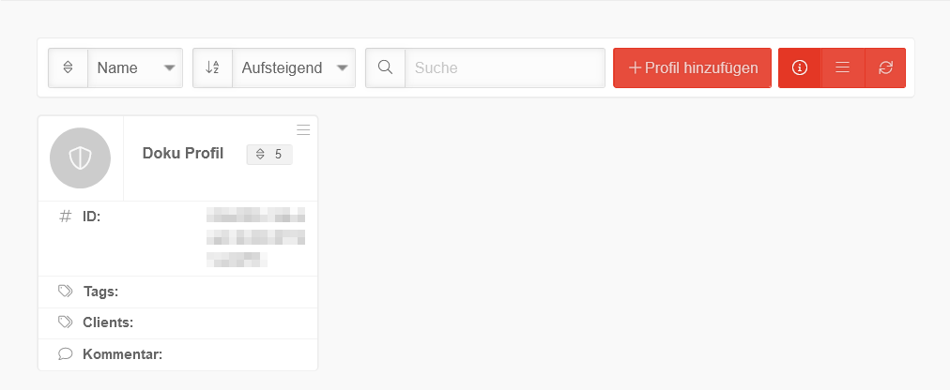950x390 pixels.
Task: Click the A-Z sort order icon
Action: click(213, 67)
